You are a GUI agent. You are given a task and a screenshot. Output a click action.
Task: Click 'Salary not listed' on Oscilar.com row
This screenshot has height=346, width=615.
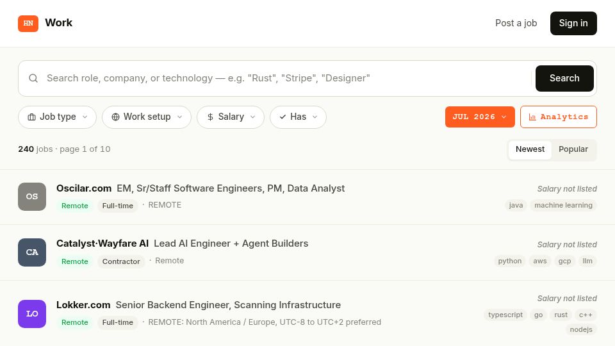click(567, 189)
